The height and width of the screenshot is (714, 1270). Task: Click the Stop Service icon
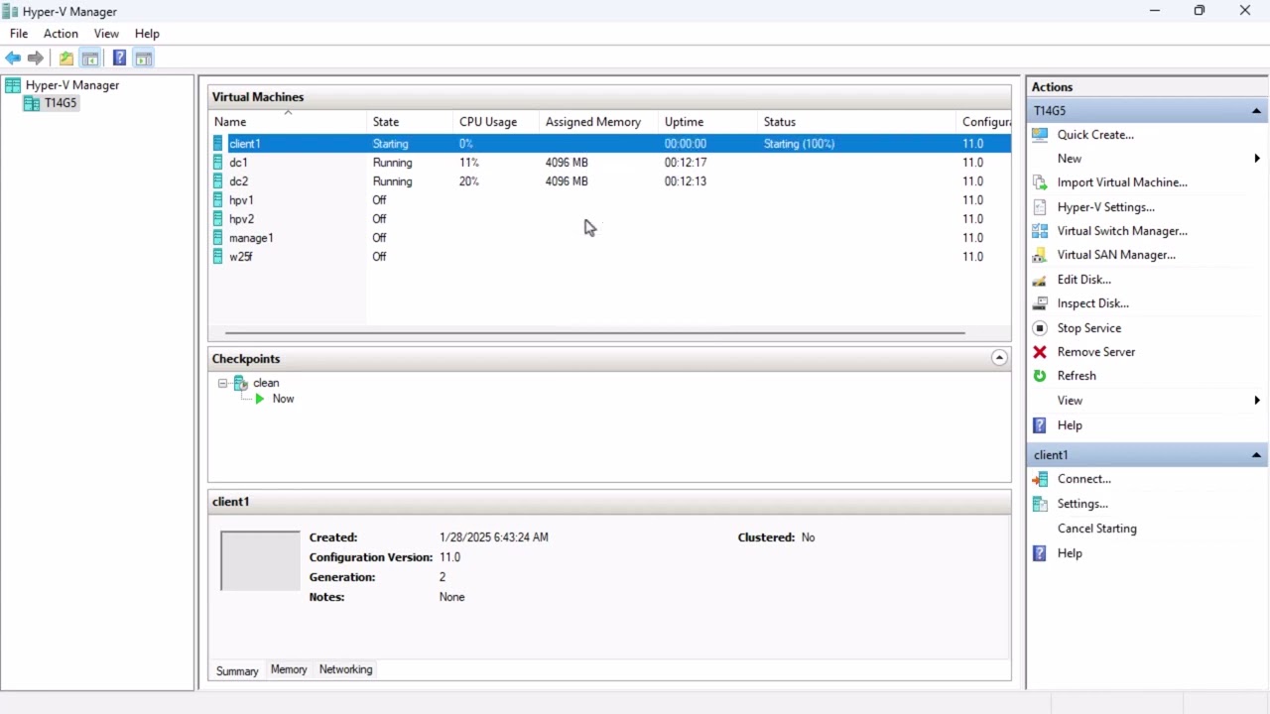tap(1040, 328)
